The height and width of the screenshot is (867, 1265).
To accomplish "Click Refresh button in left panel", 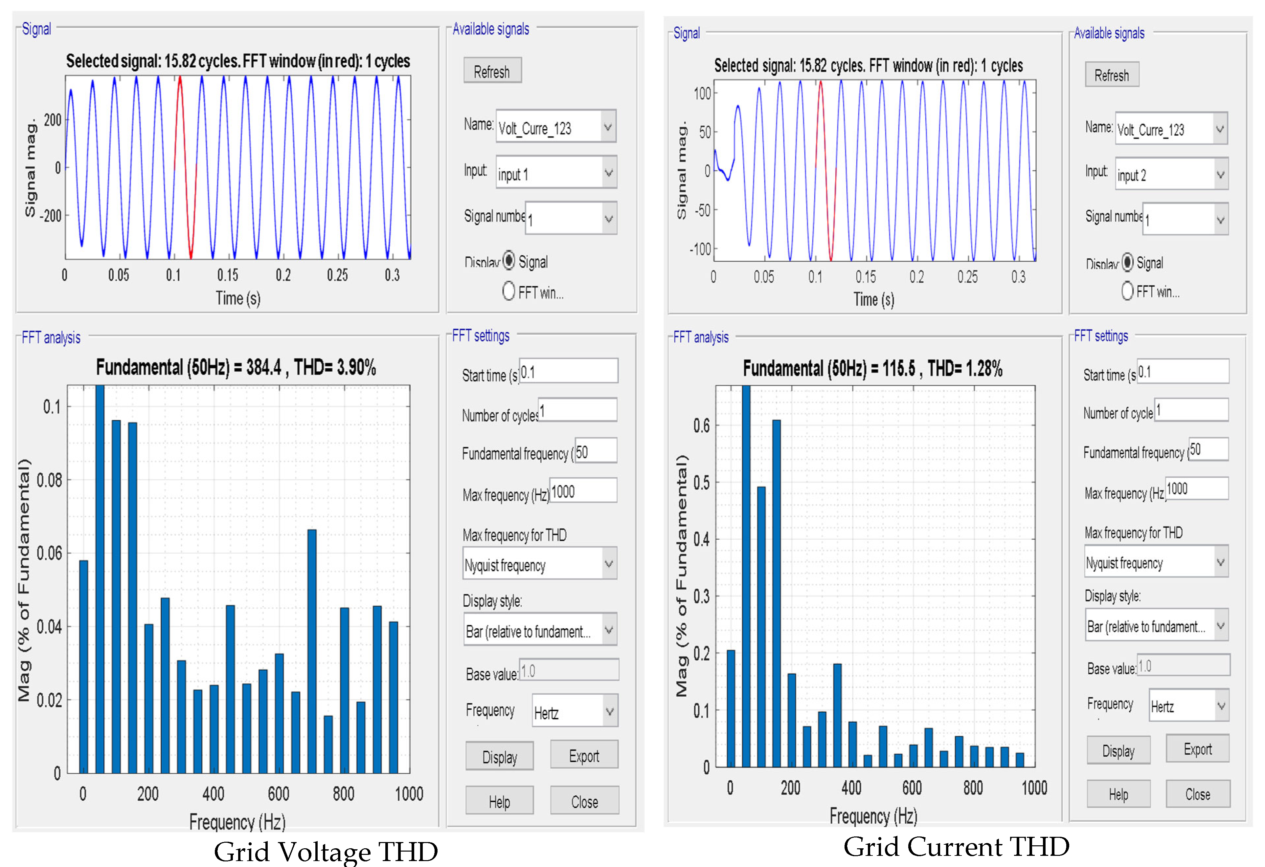I will pyautogui.click(x=492, y=71).
